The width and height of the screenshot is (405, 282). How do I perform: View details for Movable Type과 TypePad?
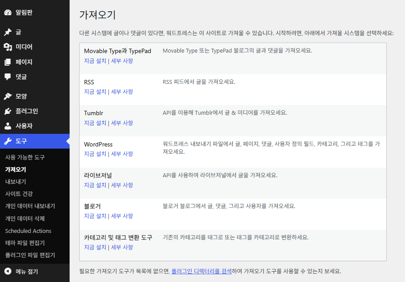click(122, 61)
